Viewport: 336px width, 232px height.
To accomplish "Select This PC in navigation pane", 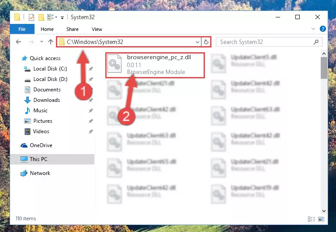I will click(52, 159).
